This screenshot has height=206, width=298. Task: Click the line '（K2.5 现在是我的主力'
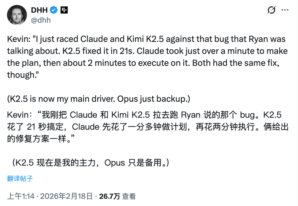click(x=91, y=163)
